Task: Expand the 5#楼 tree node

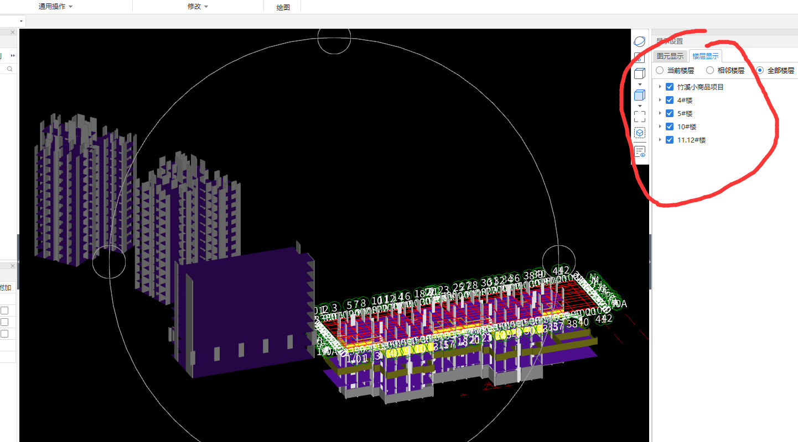Action: (660, 113)
